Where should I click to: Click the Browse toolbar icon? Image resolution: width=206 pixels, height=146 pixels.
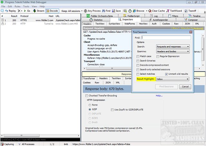click(x=134, y=11)
